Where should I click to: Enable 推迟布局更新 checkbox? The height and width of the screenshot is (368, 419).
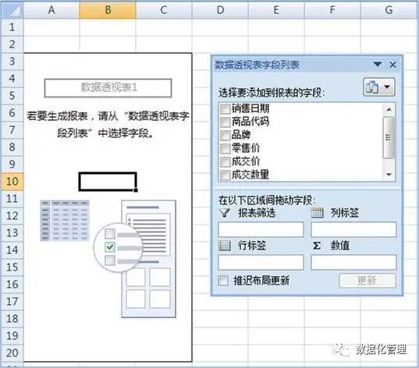[x=223, y=281]
